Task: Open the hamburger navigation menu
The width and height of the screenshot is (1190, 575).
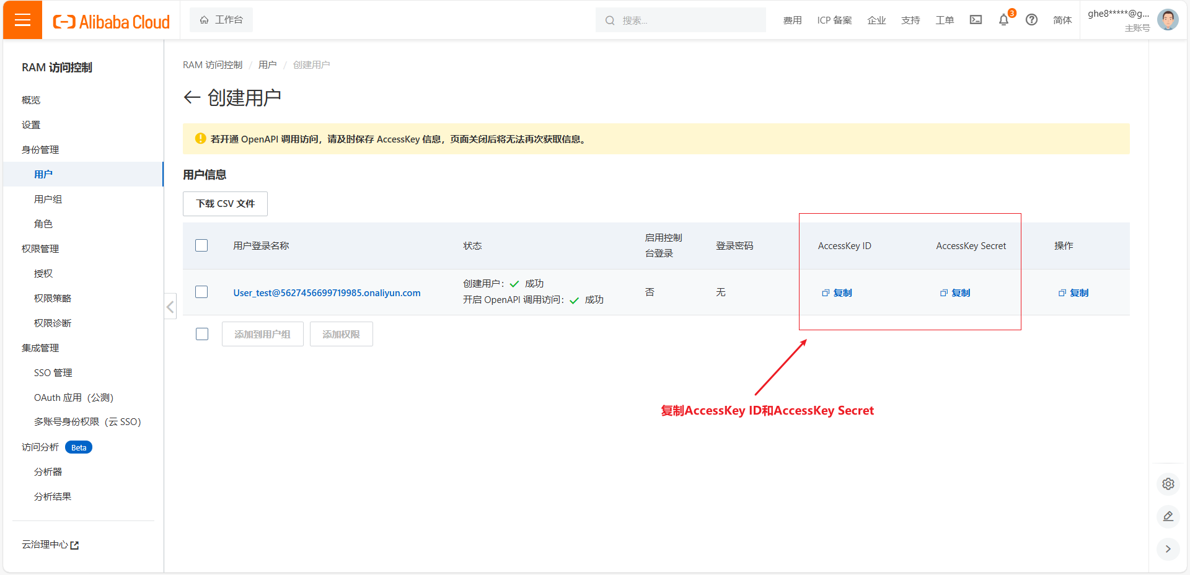Action: pyautogui.click(x=22, y=20)
